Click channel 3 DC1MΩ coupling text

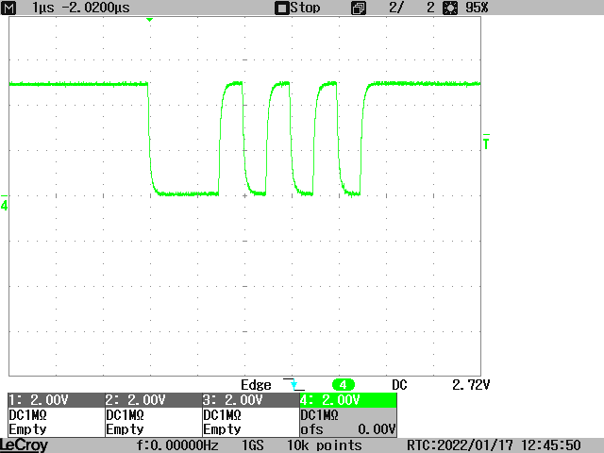pos(222,415)
